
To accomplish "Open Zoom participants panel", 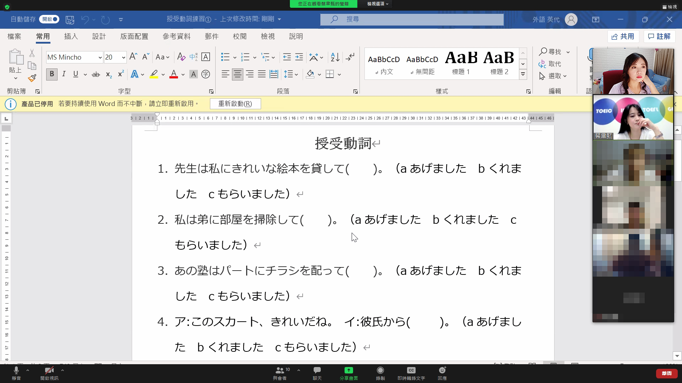I will (x=280, y=373).
